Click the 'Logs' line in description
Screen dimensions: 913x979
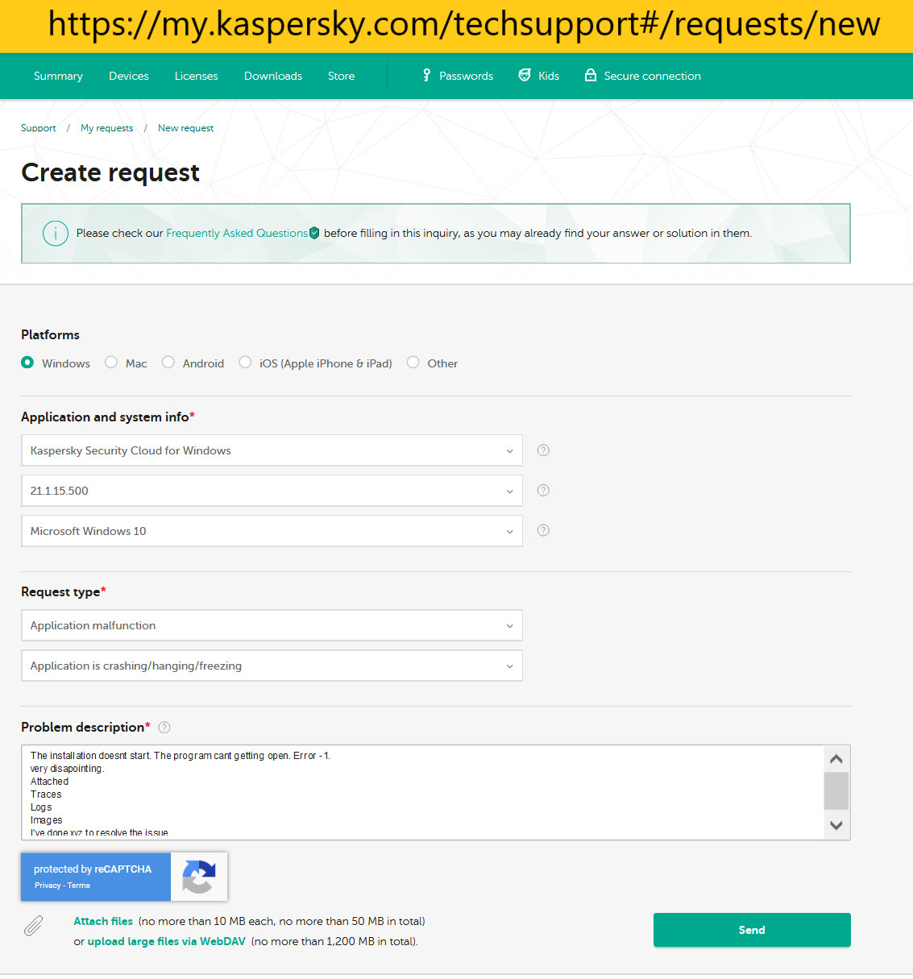click(41, 807)
